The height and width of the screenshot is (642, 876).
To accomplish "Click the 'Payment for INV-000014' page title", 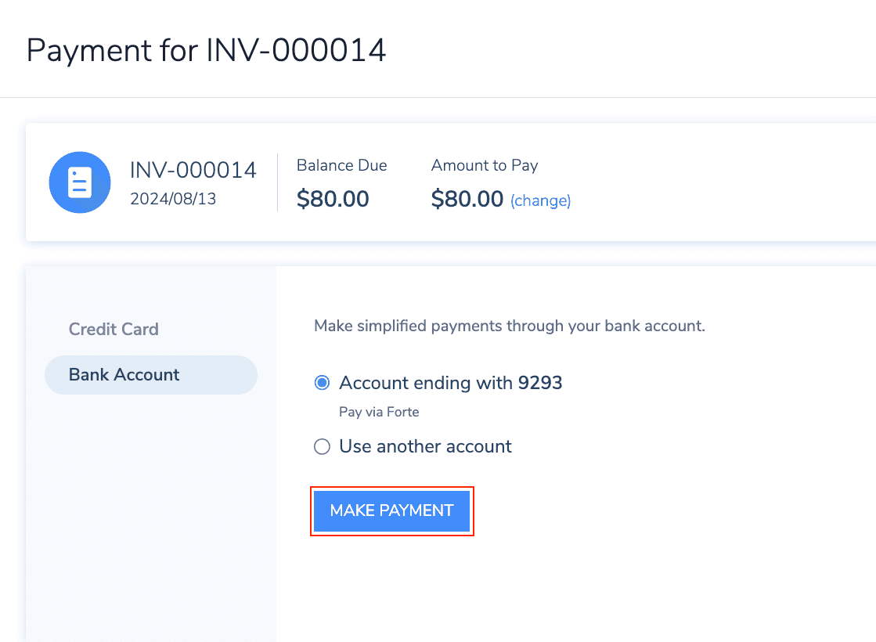I will coord(207,50).
